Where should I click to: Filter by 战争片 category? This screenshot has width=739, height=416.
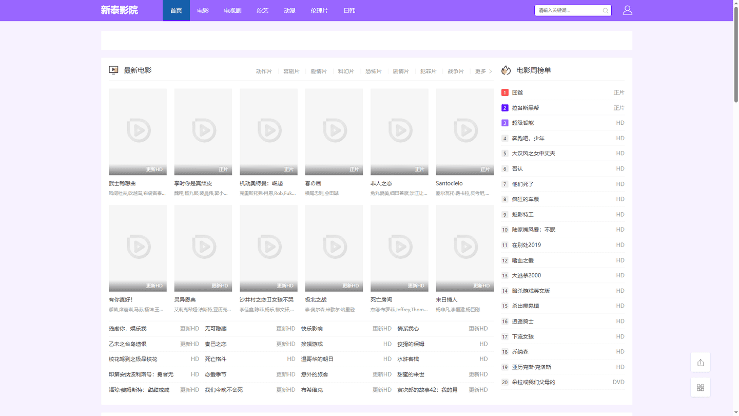(x=456, y=71)
